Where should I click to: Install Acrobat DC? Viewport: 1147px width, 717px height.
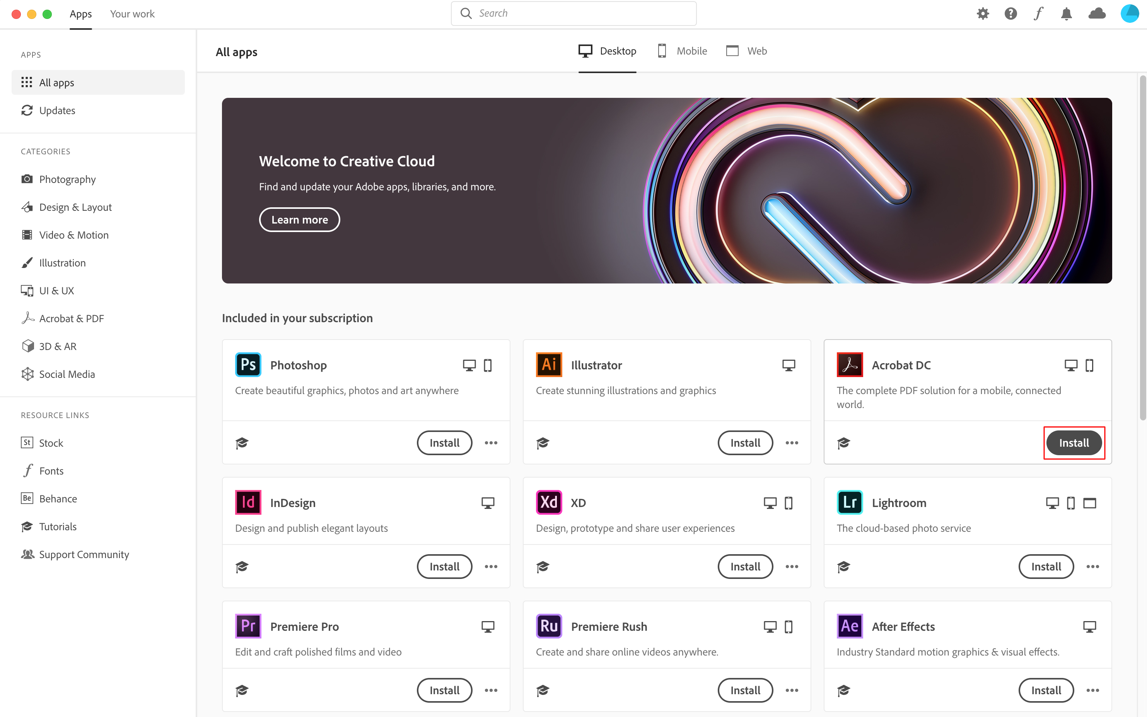pyautogui.click(x=1074, y=443)
